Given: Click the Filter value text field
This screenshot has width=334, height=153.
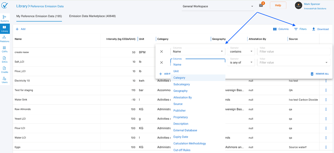Looking at the screenshot, I should click(294, 52).
